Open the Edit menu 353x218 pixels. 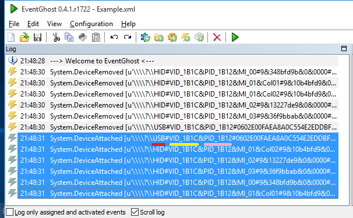click(33, 24)
